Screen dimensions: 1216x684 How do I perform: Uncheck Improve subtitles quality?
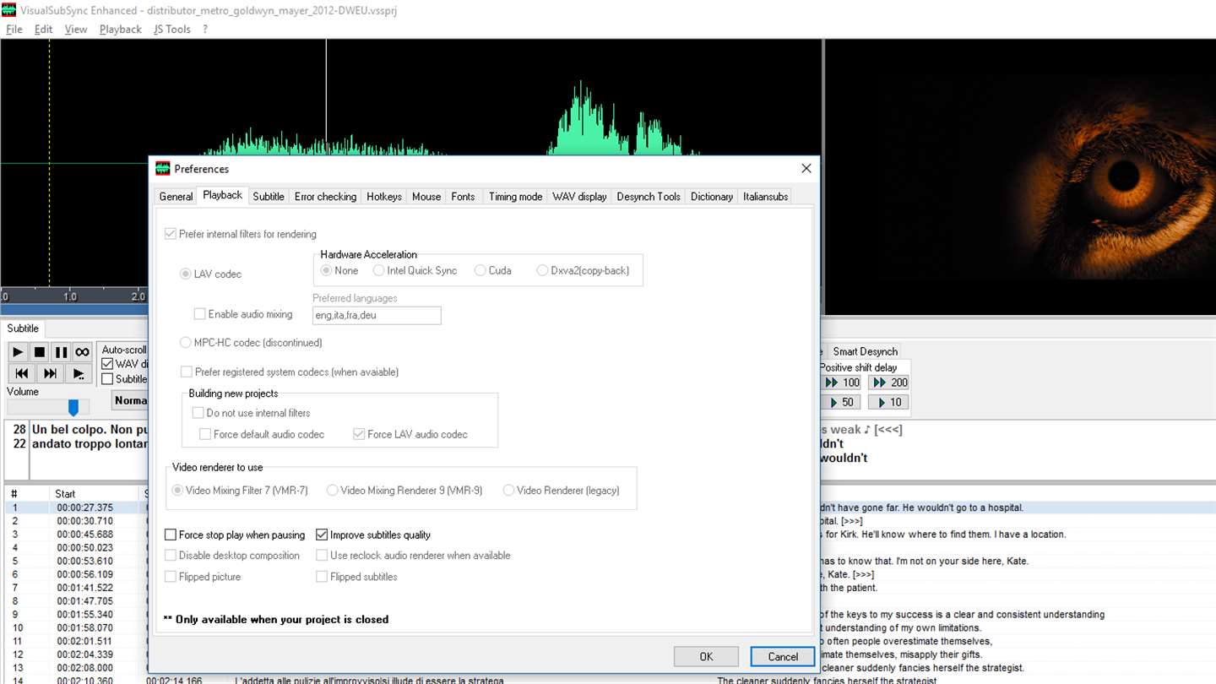(322, 535)
